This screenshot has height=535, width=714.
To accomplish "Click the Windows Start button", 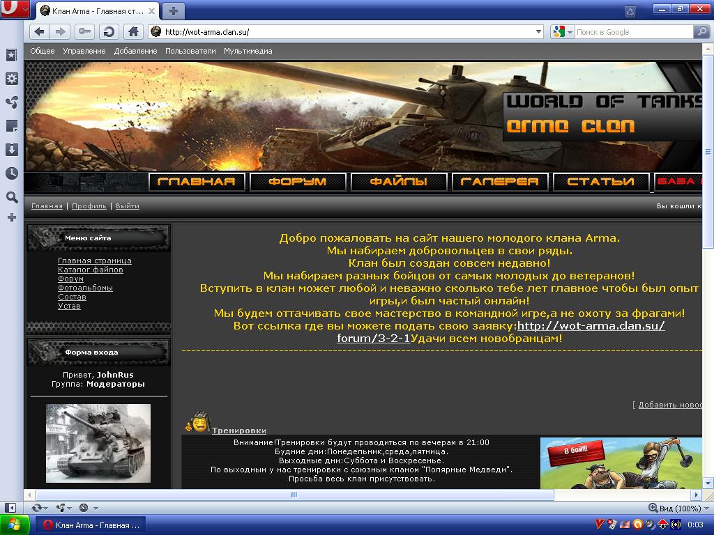I will click(15, 525).
